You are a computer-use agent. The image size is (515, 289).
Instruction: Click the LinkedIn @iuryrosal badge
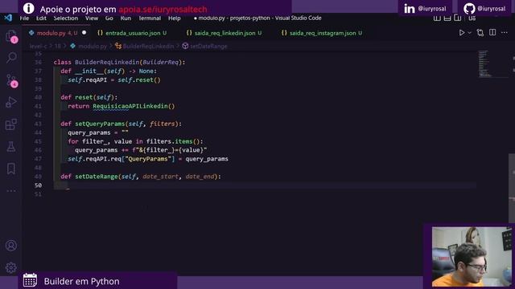tap(425, 9)
